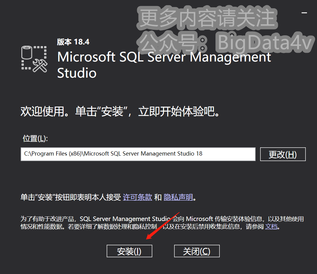Click the 位置(L): label

(35, 139)
